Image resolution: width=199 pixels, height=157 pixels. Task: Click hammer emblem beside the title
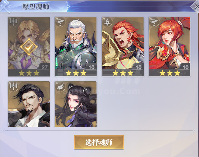(5, 7)
